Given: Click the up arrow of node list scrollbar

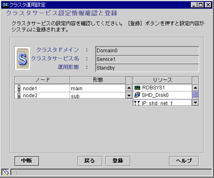Looking at the screenshot, I should pos(129,88).
